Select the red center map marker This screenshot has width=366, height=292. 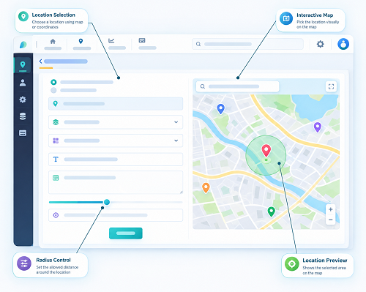266,150
